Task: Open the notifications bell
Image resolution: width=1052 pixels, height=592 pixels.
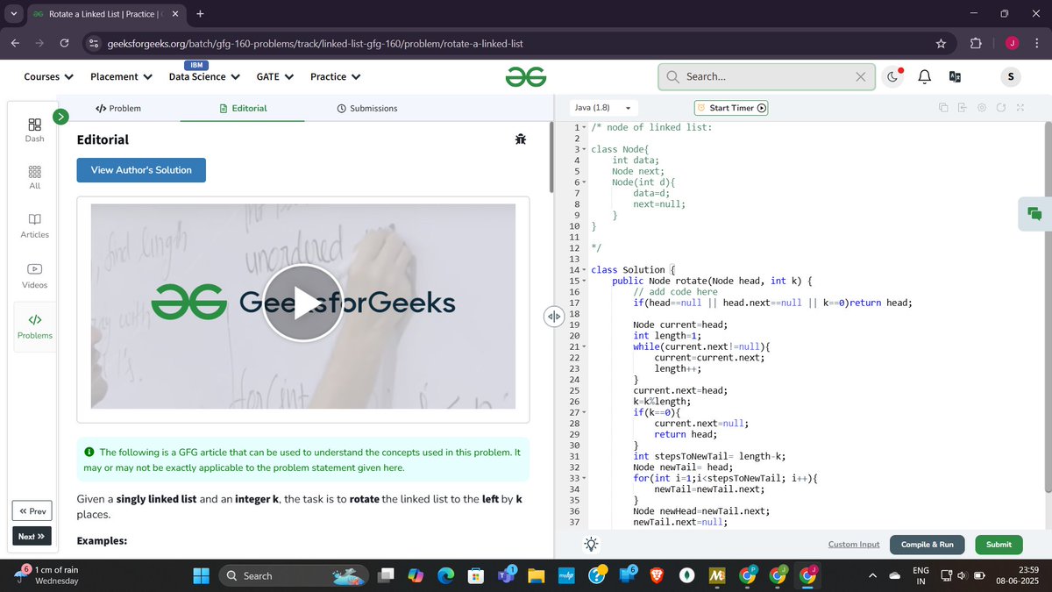Action: [x=924, y=76]
